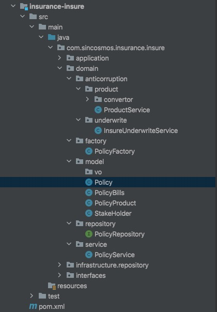Select the PolicyProduct class
Viewport: 217px width, 312px height.
click(115, 203)
